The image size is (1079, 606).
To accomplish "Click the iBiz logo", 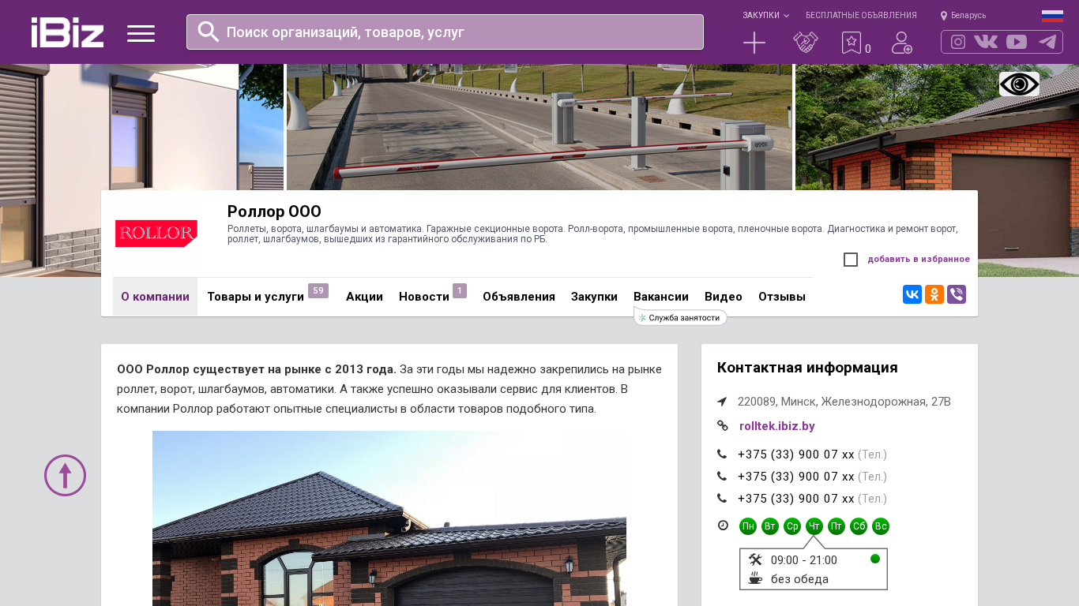I will [x=67, y=32].
